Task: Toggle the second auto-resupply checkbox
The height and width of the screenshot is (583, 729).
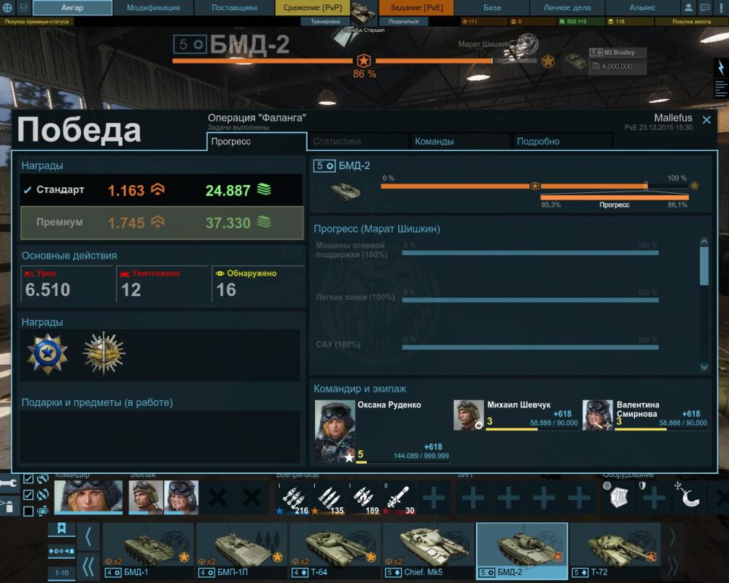Action: pos(28,495)
